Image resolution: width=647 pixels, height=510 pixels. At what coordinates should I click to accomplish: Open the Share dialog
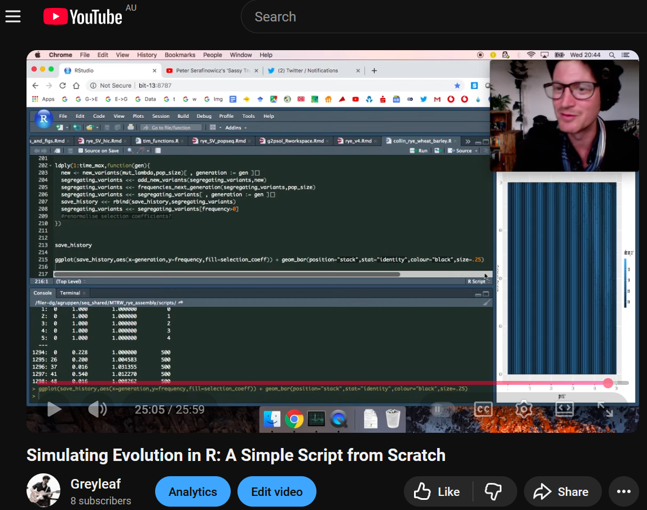[562, 492]
